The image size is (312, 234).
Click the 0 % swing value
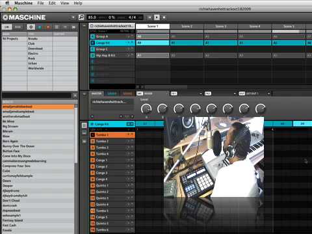click(112, 18)
